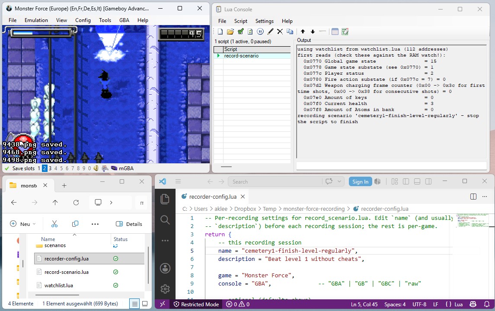Open Manage gear in VS Code activity bar
This screenshot has width=495, height=311.
pyautogui.click(x=165, y=289)
